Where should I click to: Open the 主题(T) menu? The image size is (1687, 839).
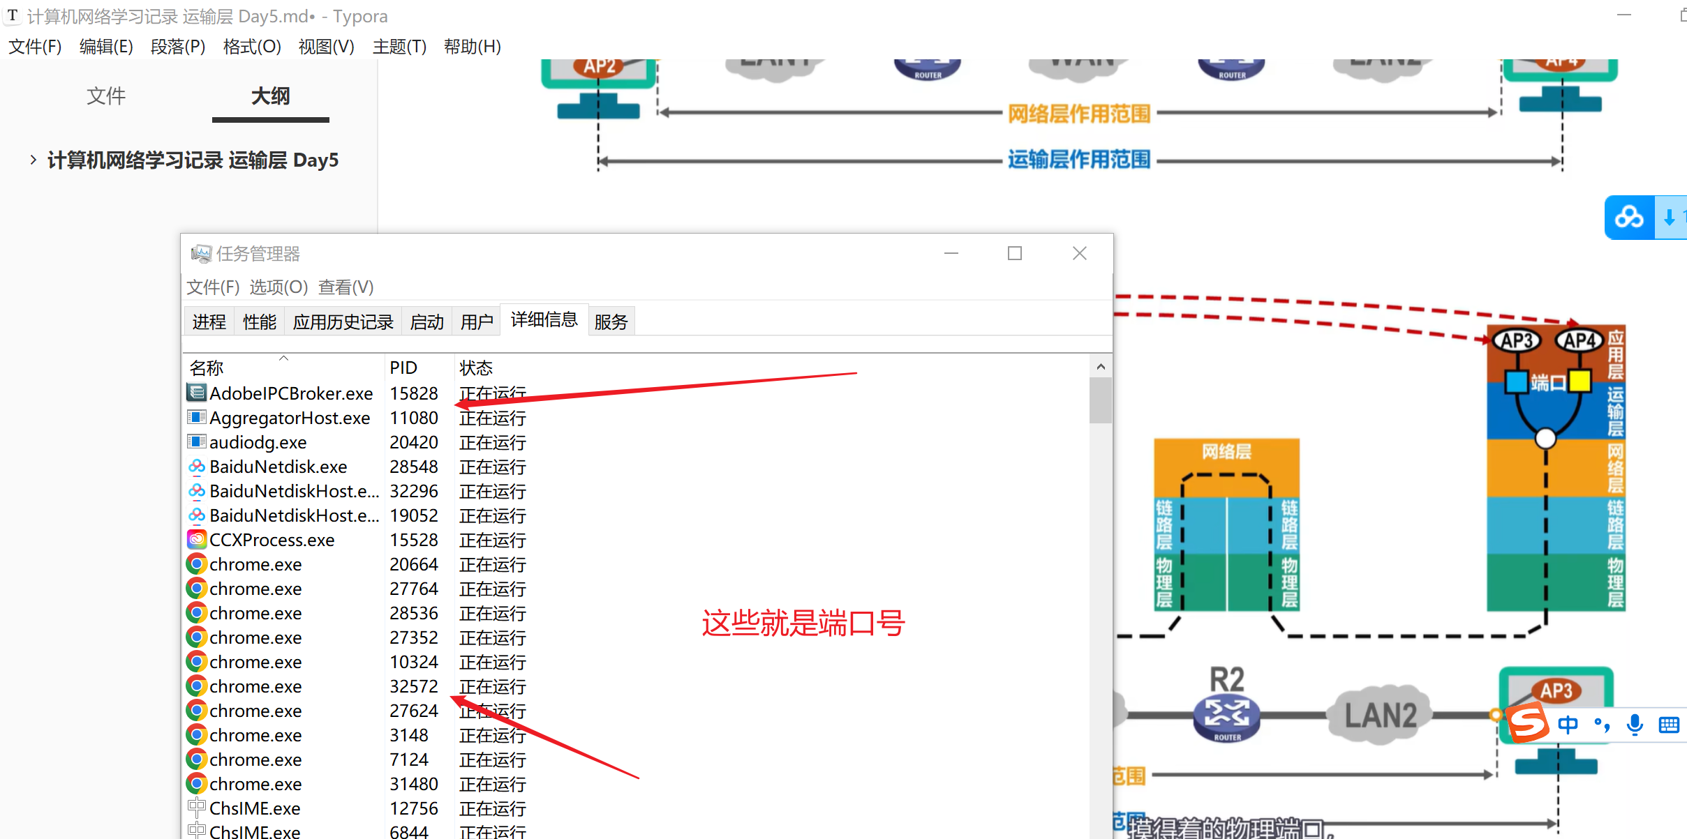coord(399,47)
